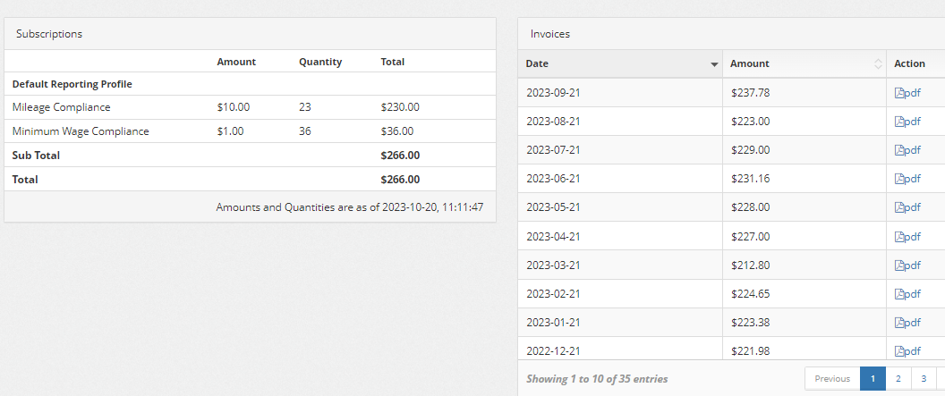Screen dimensions: 945x396
Task: Select the Mileage Compliance subscription row
Action: (62, 107)
